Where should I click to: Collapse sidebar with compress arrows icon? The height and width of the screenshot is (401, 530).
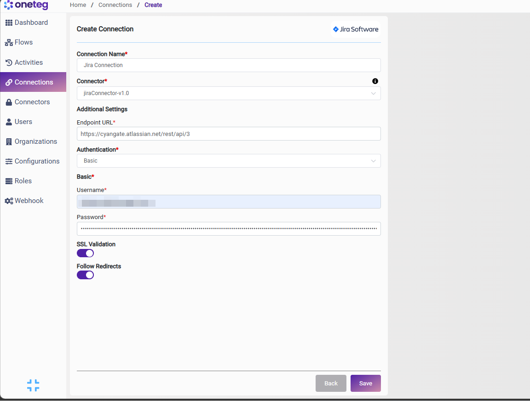coord(33,385)
